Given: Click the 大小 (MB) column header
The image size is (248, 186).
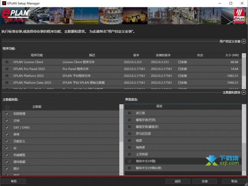Looking at the screenshot, I should pyautogui.click(x=232, y=55).
